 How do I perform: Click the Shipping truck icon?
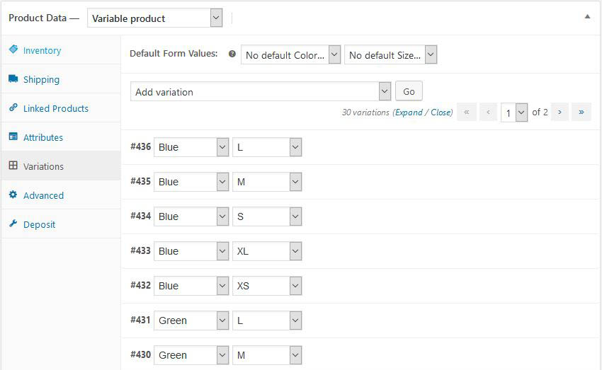tap(13, 79)
